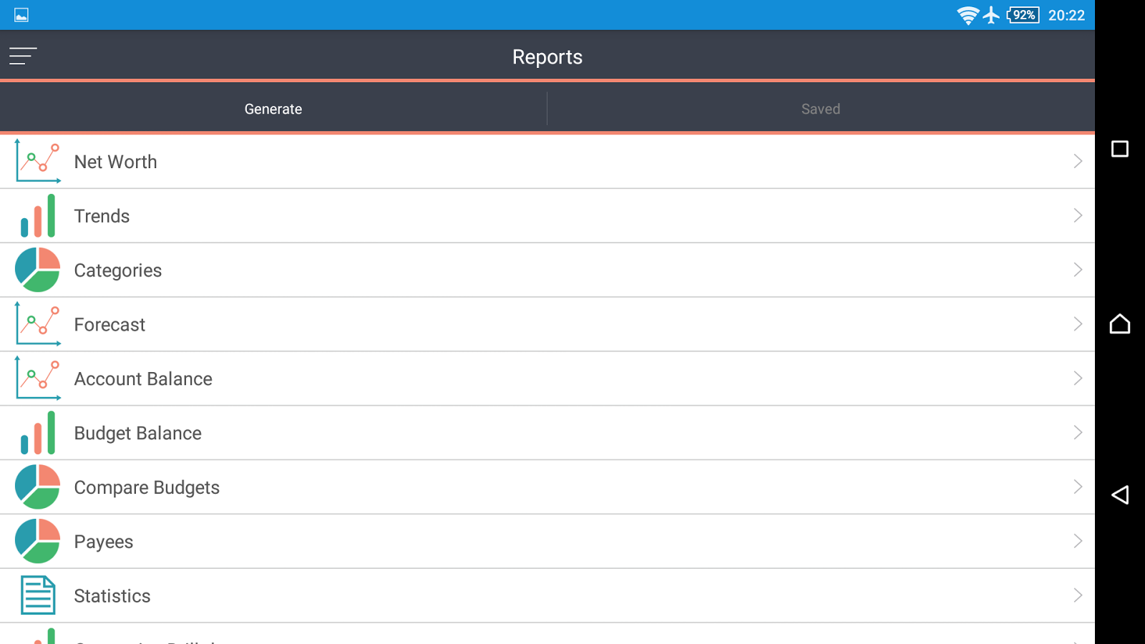Expand the Account Balance row chevron
Viewport: 1145px width, 644px height.
tap(1077, 379)
